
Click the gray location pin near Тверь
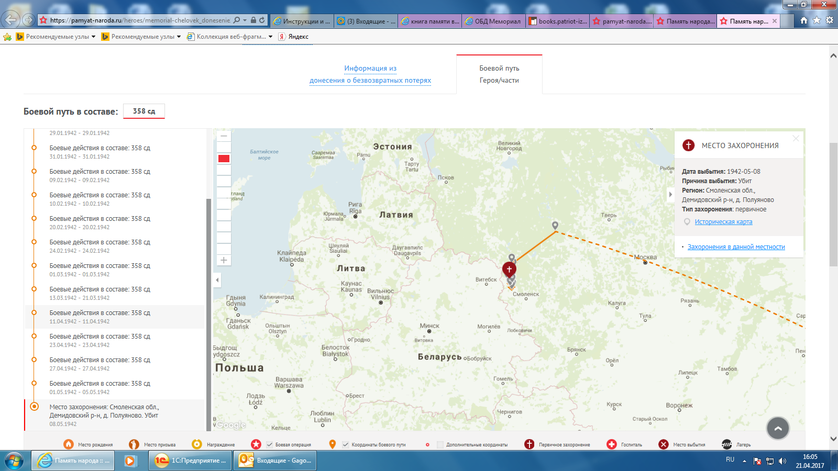pos(555,226)
